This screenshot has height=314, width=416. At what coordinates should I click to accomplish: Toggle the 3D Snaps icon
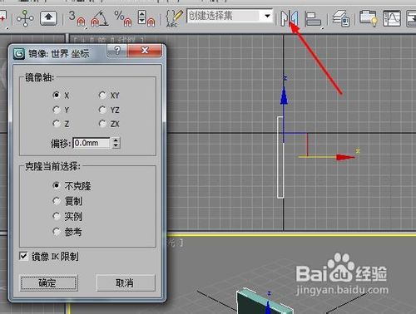point(77,18)
